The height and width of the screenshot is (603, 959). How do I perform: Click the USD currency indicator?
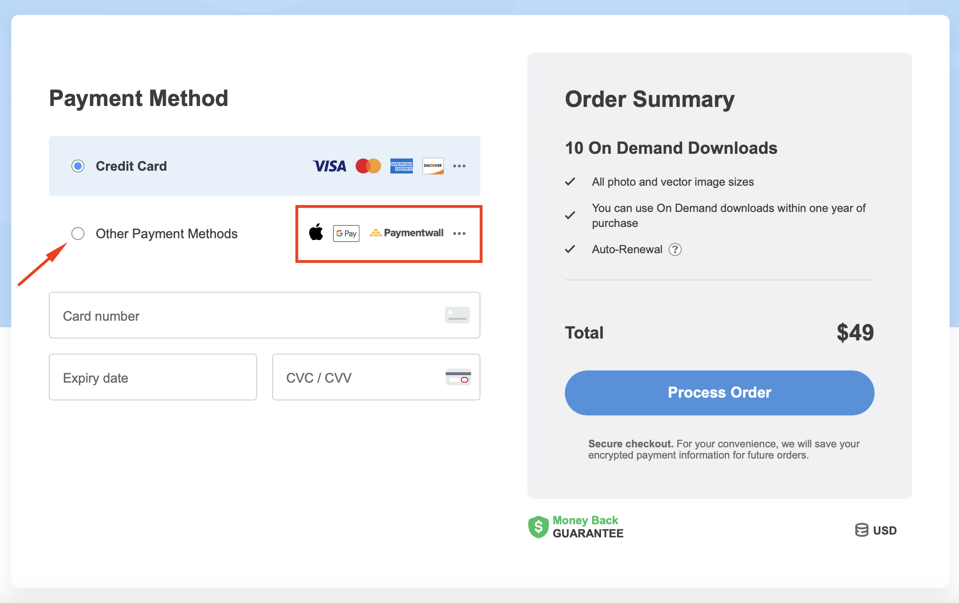[x=875, y=530]
